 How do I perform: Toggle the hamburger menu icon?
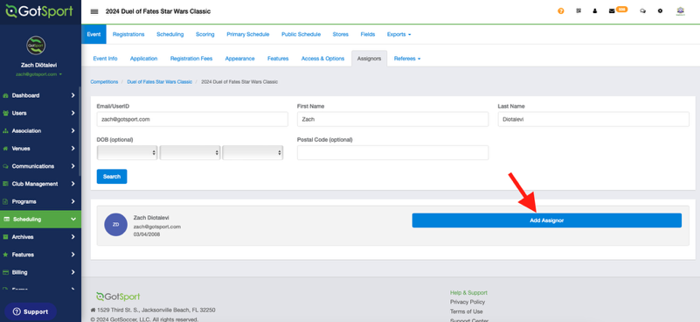click(x=94, y=11)
